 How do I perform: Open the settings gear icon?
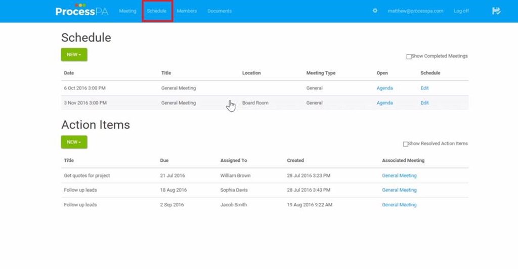point(375,11)
